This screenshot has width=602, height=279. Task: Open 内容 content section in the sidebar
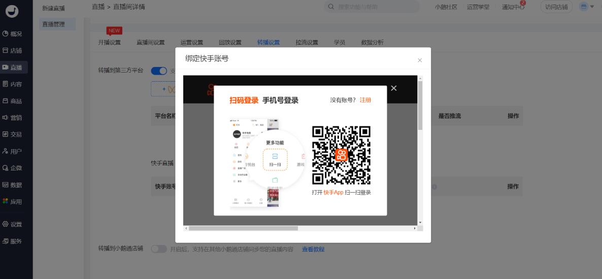pyautogui.click(x=12, y=84)
